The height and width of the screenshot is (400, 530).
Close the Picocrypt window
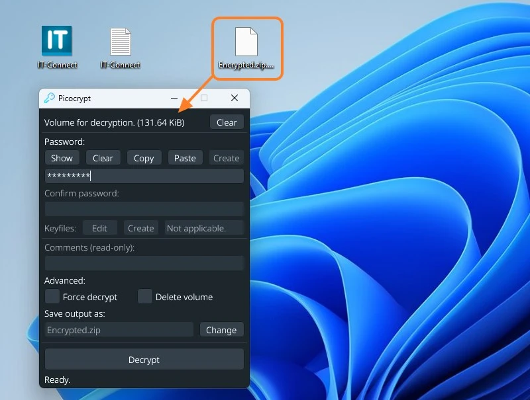(235, 98)
